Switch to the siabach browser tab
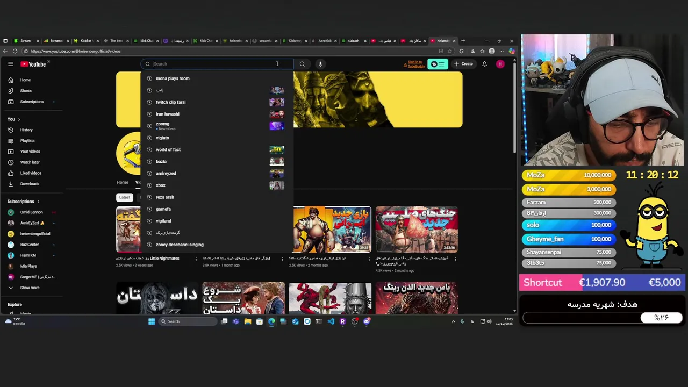The height and width of the screenshot is (387, 688). [354, 41]
